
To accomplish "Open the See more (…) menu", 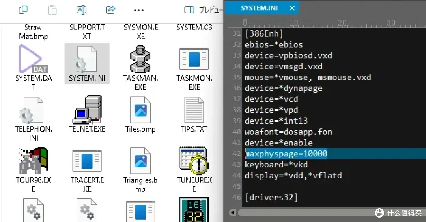I will tap(138, 10).
